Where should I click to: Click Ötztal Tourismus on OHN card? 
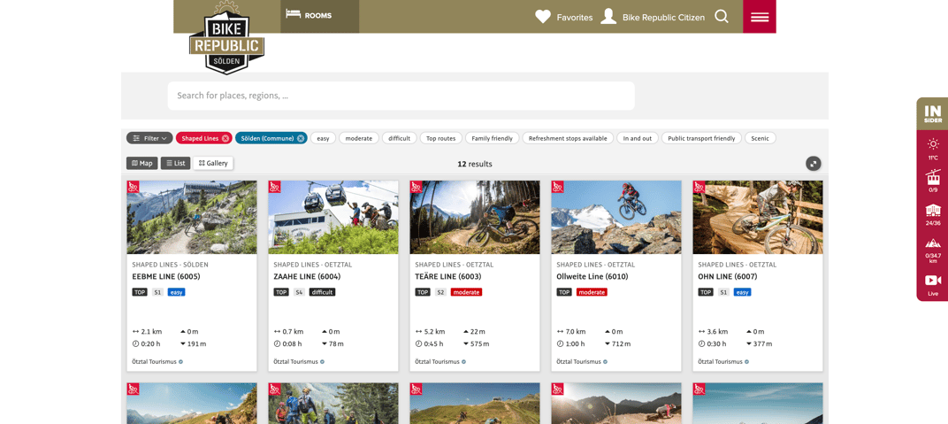[720, 362]
